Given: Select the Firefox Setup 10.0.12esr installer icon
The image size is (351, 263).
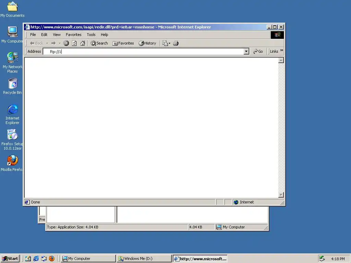Looking at the screenshot, I should click(x=12, y=140).
